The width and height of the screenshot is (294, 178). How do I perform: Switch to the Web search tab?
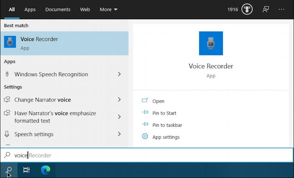(x=85, y=10)
